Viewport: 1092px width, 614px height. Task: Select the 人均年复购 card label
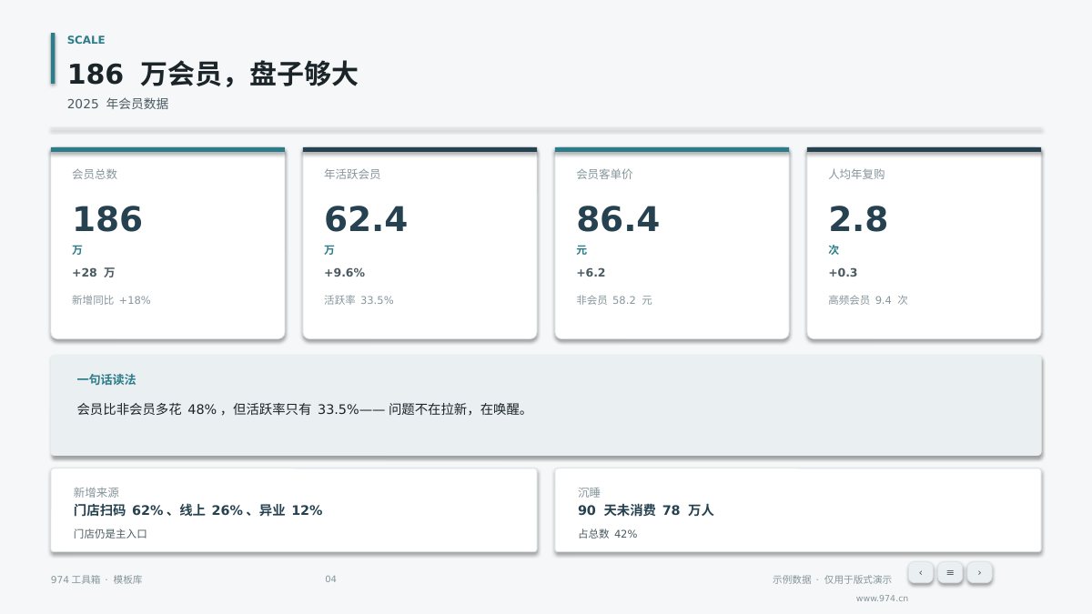[x=856, y=174]
